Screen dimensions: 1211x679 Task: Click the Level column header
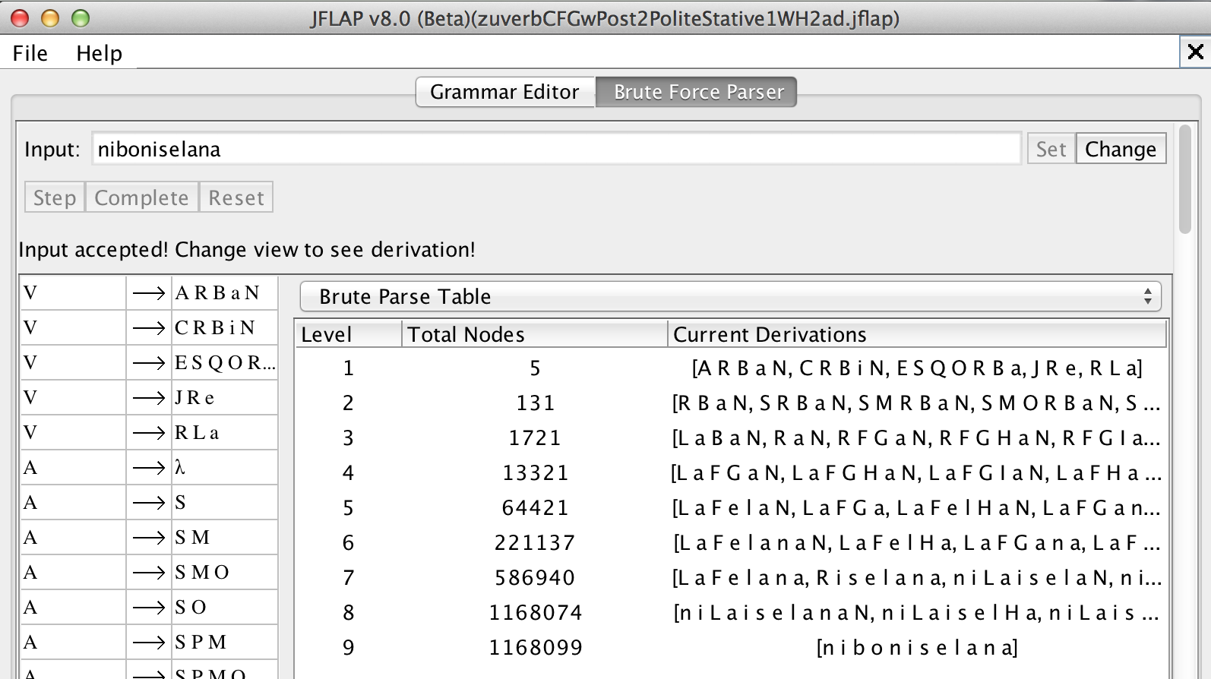point(349,334)
